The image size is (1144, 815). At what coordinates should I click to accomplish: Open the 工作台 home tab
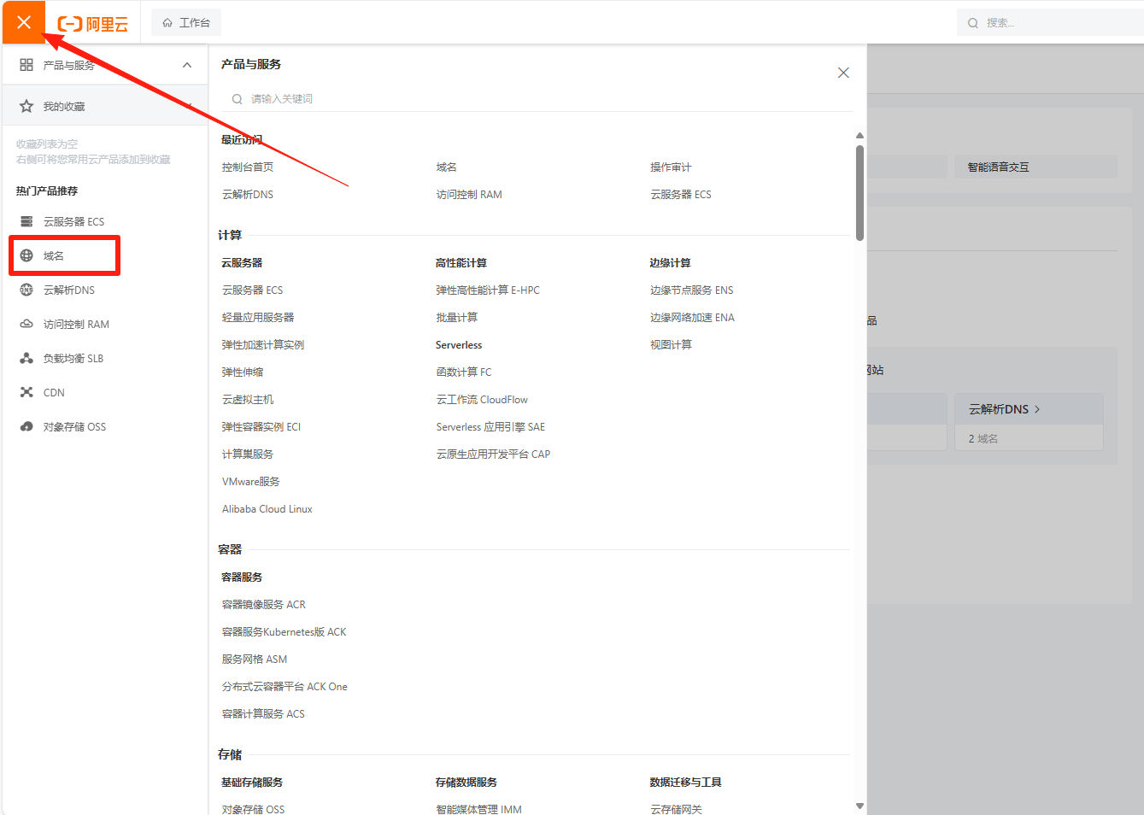186,23
